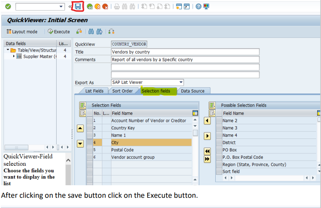
Task: Click the QuickView name field COUNTRY_VENDOR
Action: pyautogui.click(x=129, y=44)
